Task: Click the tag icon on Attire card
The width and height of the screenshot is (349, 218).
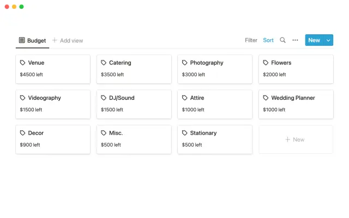Action: pos(184,98)
